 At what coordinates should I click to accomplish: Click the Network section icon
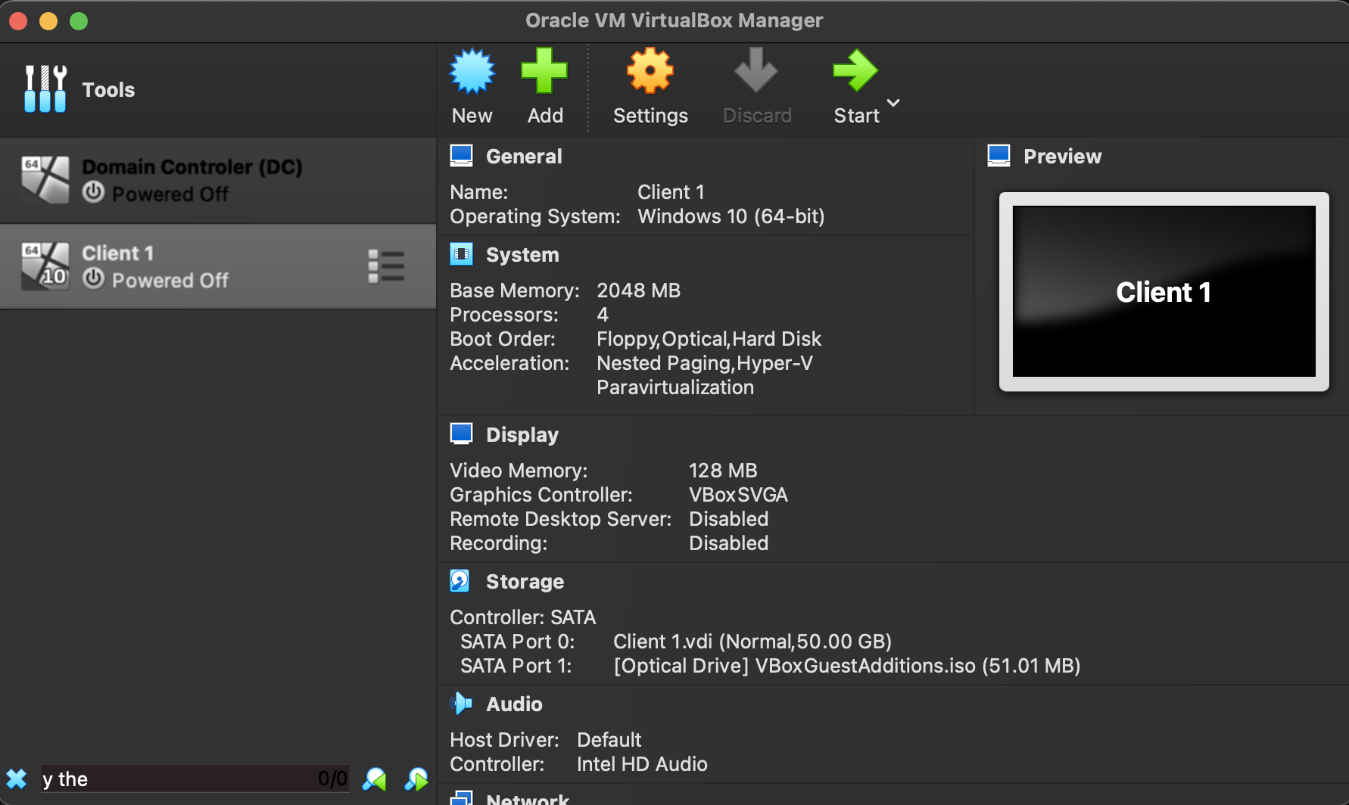[461, 798]
